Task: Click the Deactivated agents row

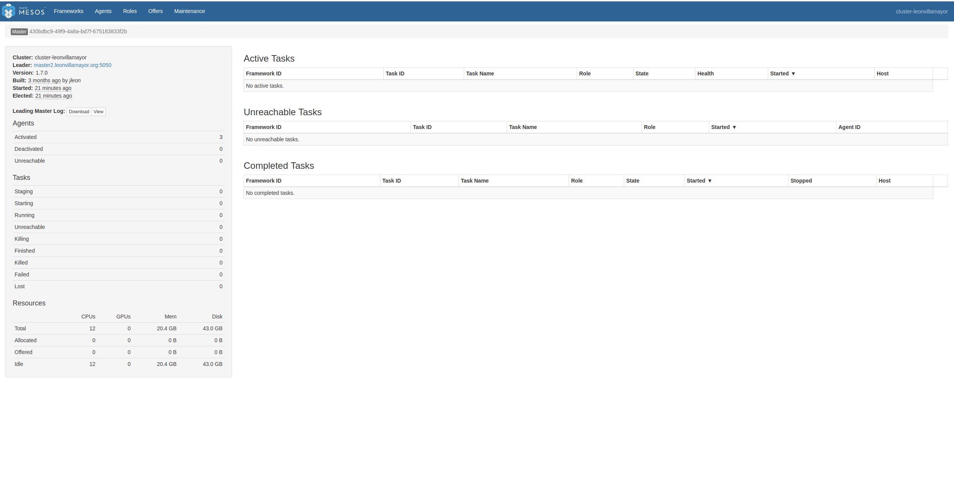Action: 118,149
